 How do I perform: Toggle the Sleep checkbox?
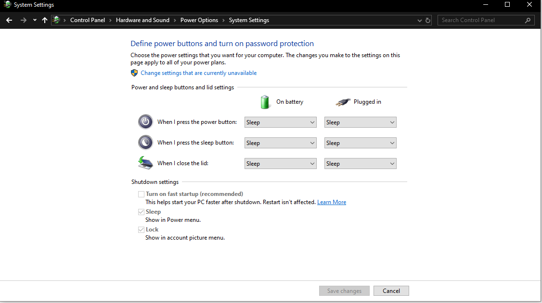point(141,212)
